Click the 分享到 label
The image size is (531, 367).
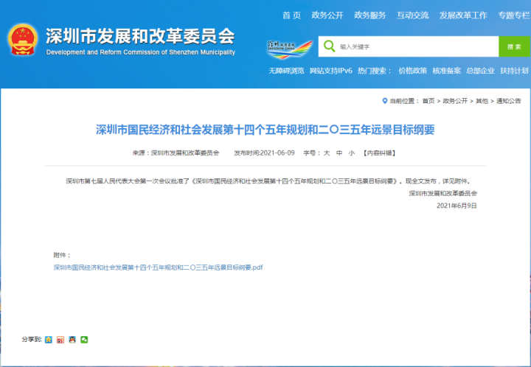pos(32,339)
